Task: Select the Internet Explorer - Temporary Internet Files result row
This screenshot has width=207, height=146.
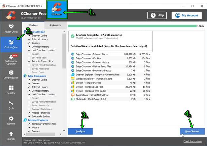Action: [x=111, y=75]
